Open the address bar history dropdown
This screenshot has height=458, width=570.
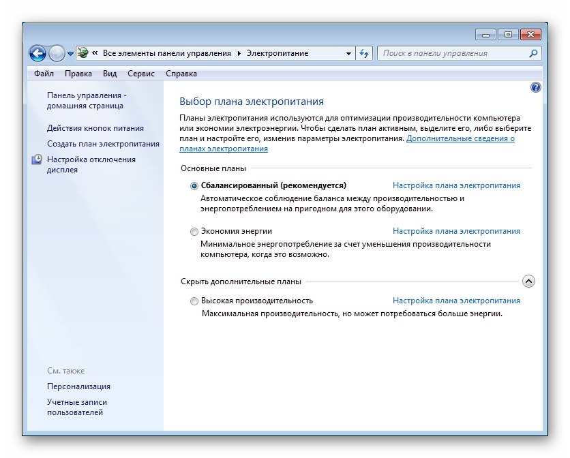(x=348, y=53)
